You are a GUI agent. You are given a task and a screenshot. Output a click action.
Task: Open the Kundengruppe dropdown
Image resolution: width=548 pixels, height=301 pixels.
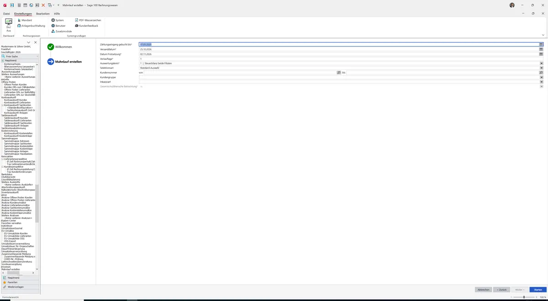pos(541,77)
